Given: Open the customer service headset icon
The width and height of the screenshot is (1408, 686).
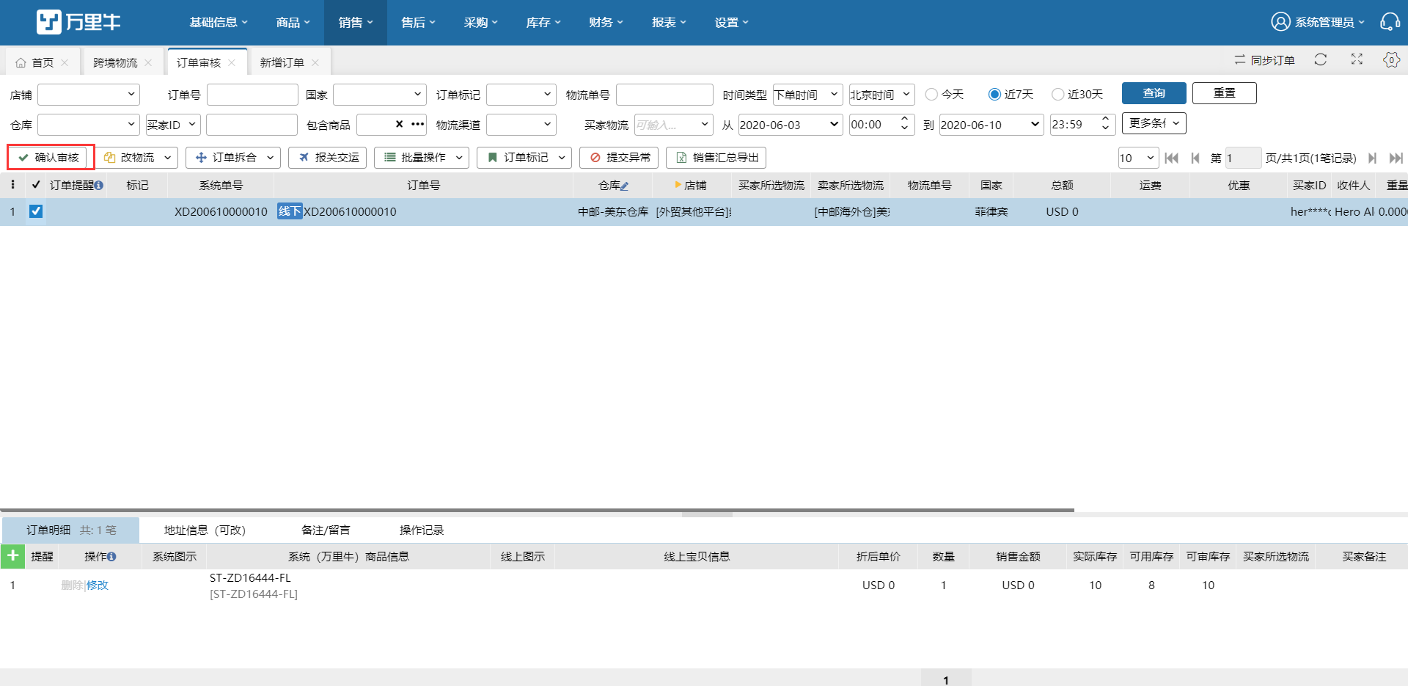Looking at the screenshot, I should (x=1390, y=22).
